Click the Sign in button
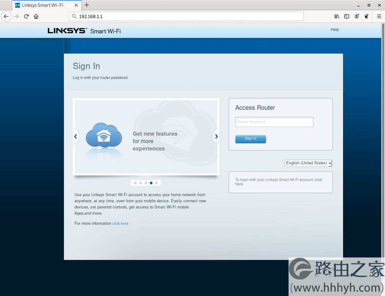 click(251, 139)
